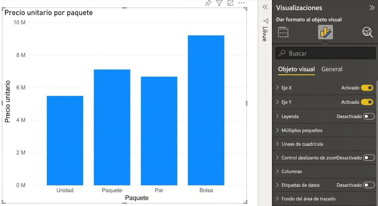Open the analytics magnifier icon
The width and height of the screenshot is (378, 206).
(x=367, y=32)
